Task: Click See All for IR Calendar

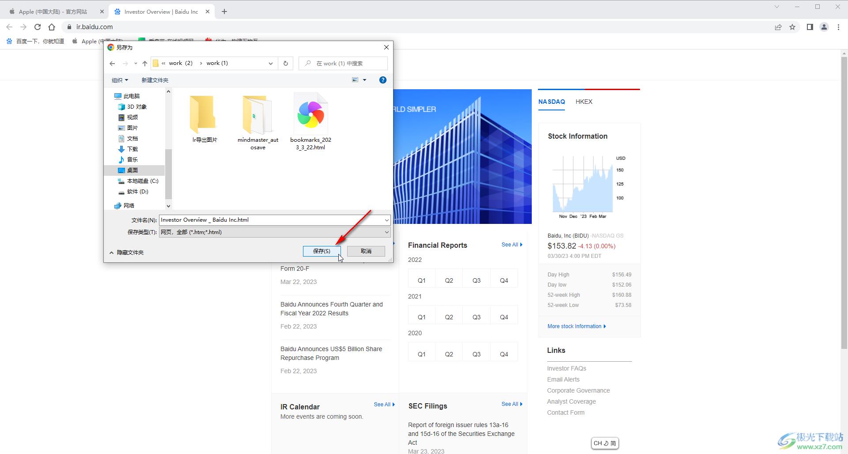Action: pos(384,405)
